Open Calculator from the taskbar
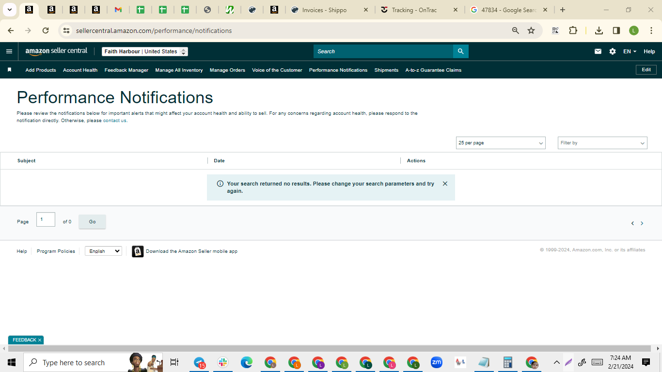The width and height of the screenshot is (662, 372). pos(508,362)
